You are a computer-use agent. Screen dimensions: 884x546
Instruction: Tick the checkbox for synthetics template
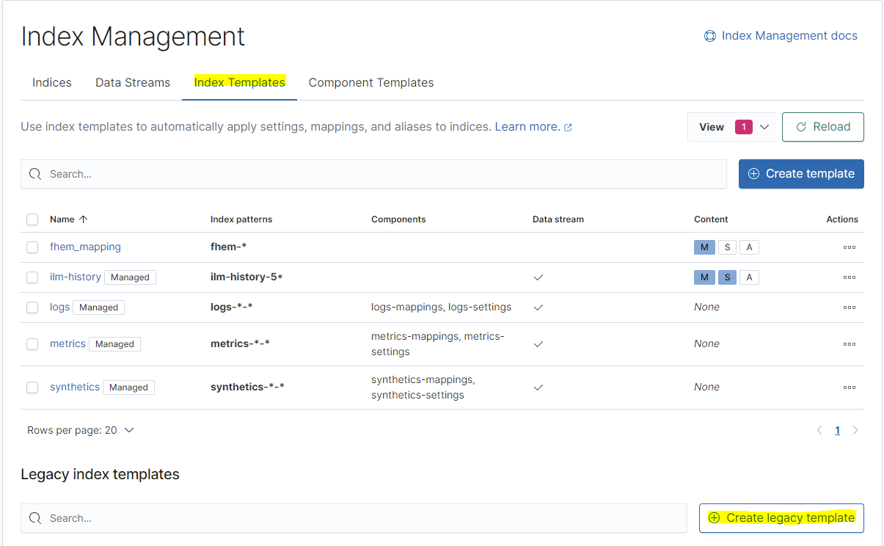32,387
